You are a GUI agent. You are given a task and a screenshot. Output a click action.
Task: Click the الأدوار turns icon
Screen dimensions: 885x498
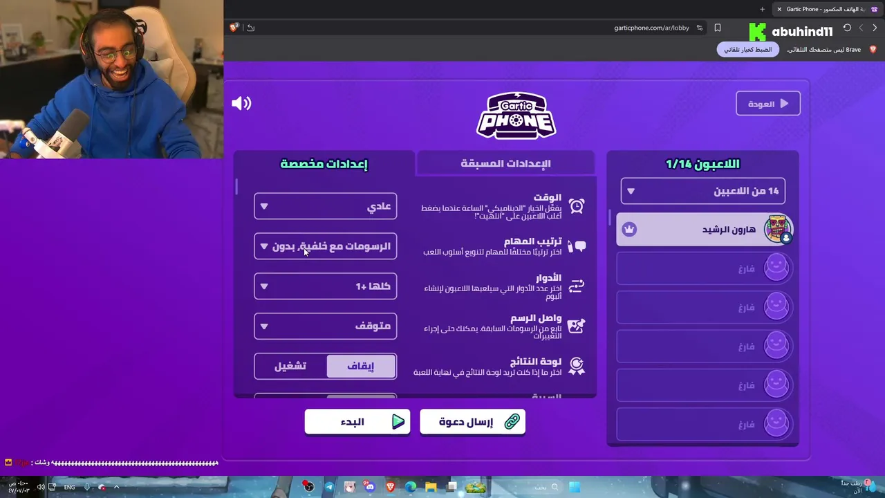pyautogui.click(x=576, y=286)
